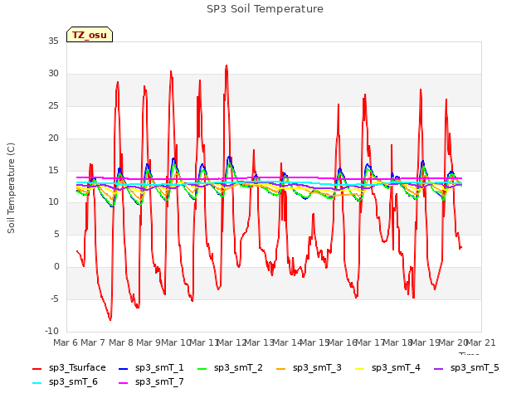This screenshot has height=398, width=531.
Task: Click the Mar 8 x-axis tick label
Action: point(121,342)
